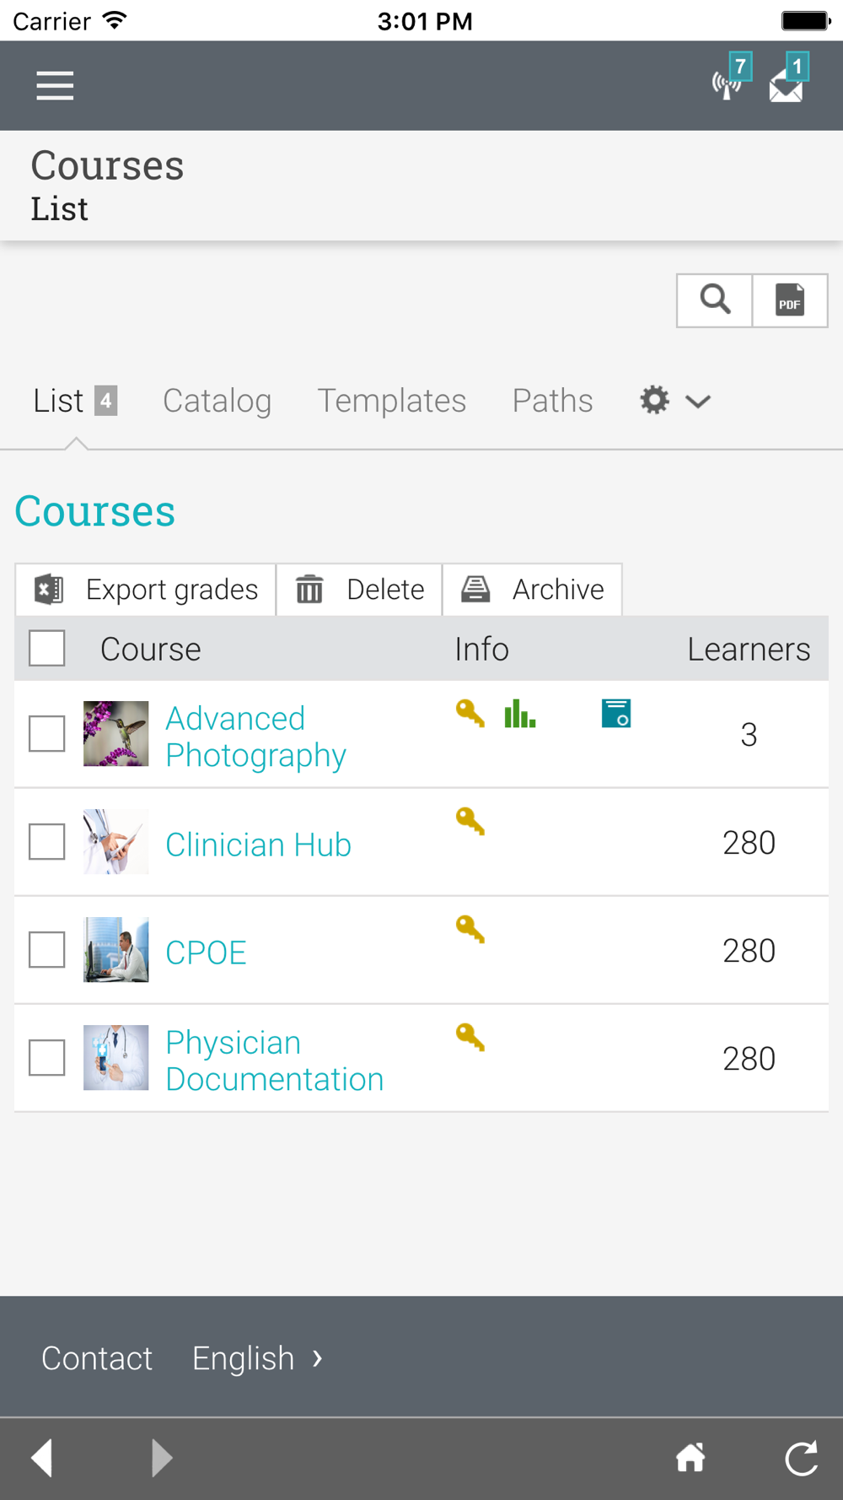843x1500 pixels.
Task: Click the search magnifier icon
Action: (x=715, y=300)
